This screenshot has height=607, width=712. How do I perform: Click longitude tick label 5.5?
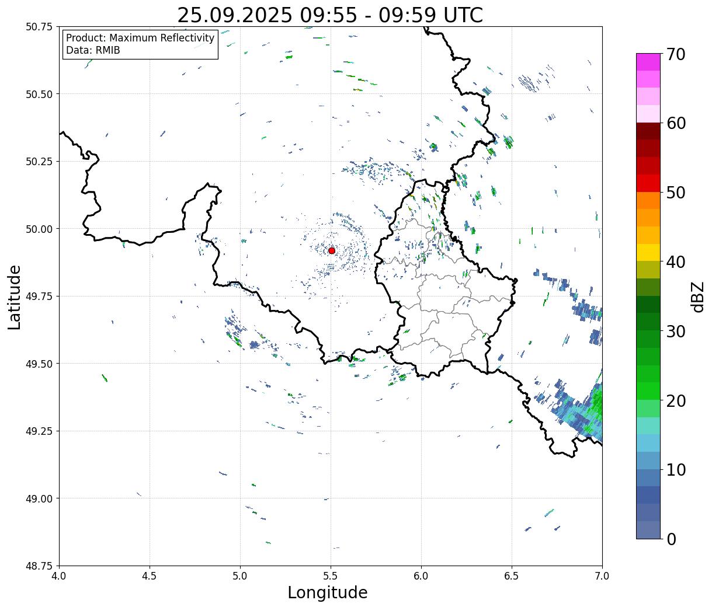click(331, 576)
